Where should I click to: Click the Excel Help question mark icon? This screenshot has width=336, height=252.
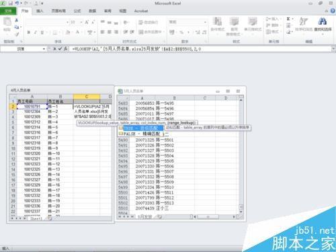tap(333, 11)
